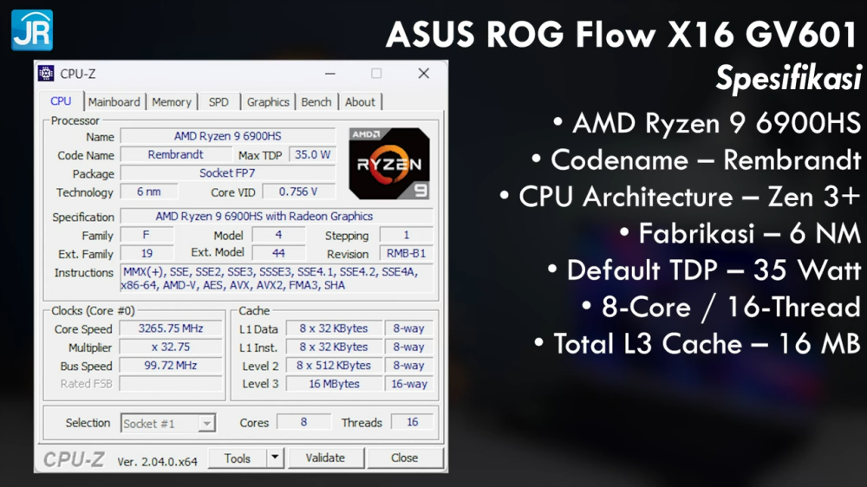867x487 pixels.
Task: Click the Threads value 16
Action: [x=413, y=422]
